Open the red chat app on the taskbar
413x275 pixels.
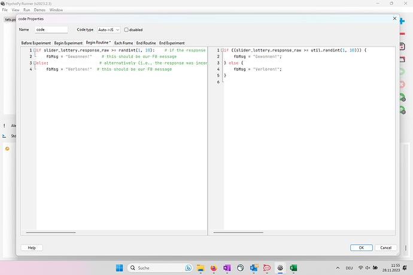267,268
